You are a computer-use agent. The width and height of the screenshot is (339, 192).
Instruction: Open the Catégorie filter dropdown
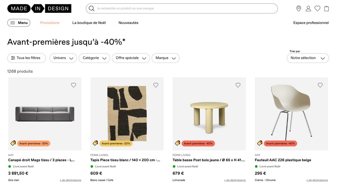point(94,58)
